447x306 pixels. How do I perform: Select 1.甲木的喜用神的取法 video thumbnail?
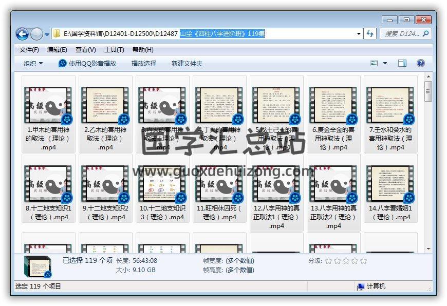pyautogui.click(x=48, y=105)
